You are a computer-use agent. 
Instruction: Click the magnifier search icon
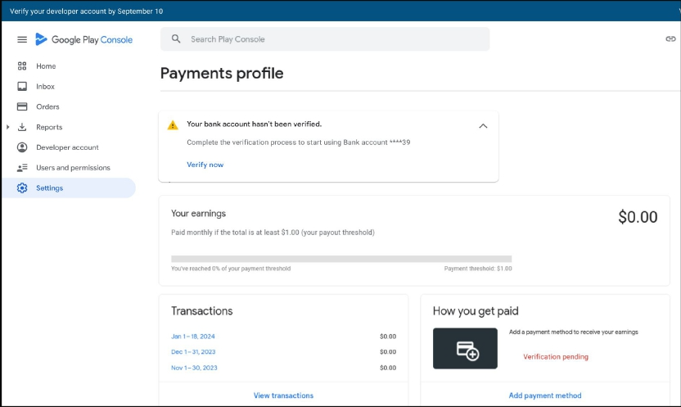pyautogui.click(x=176, y=39)
